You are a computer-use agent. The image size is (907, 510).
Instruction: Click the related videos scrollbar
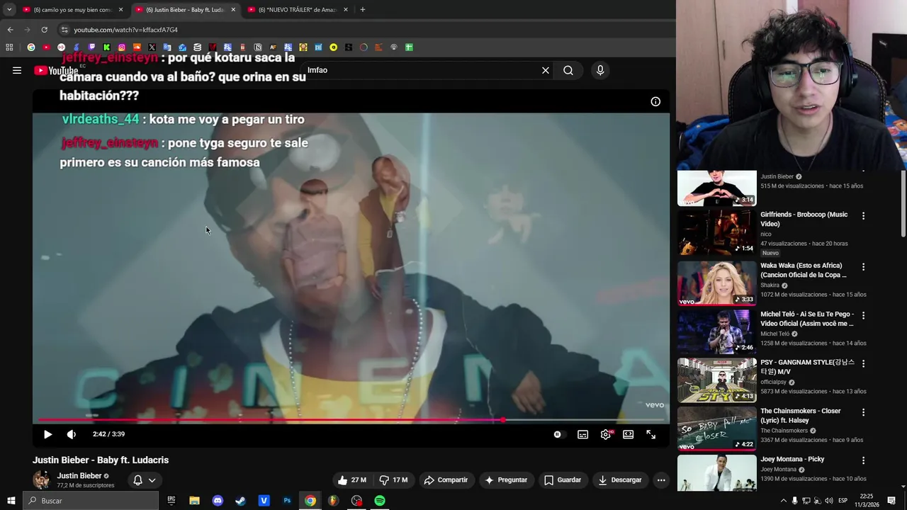point(903,204)
